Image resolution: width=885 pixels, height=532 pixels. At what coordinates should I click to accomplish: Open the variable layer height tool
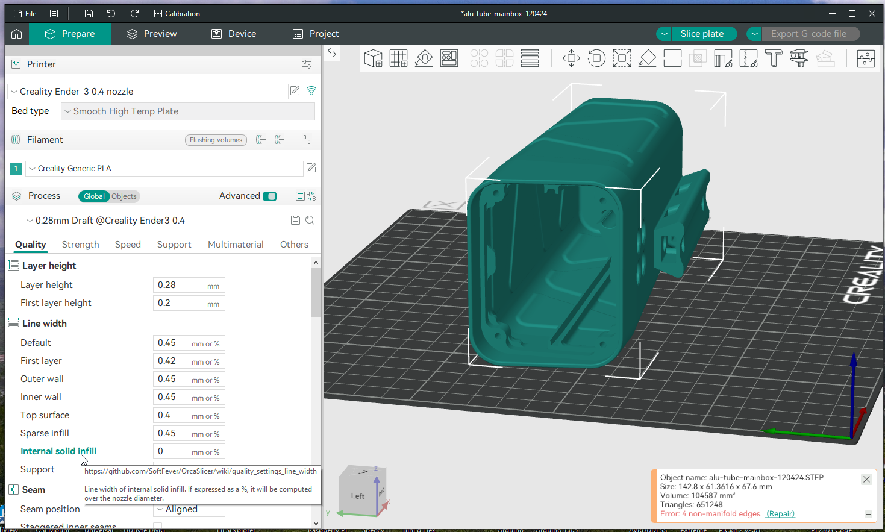pos(530,58)
